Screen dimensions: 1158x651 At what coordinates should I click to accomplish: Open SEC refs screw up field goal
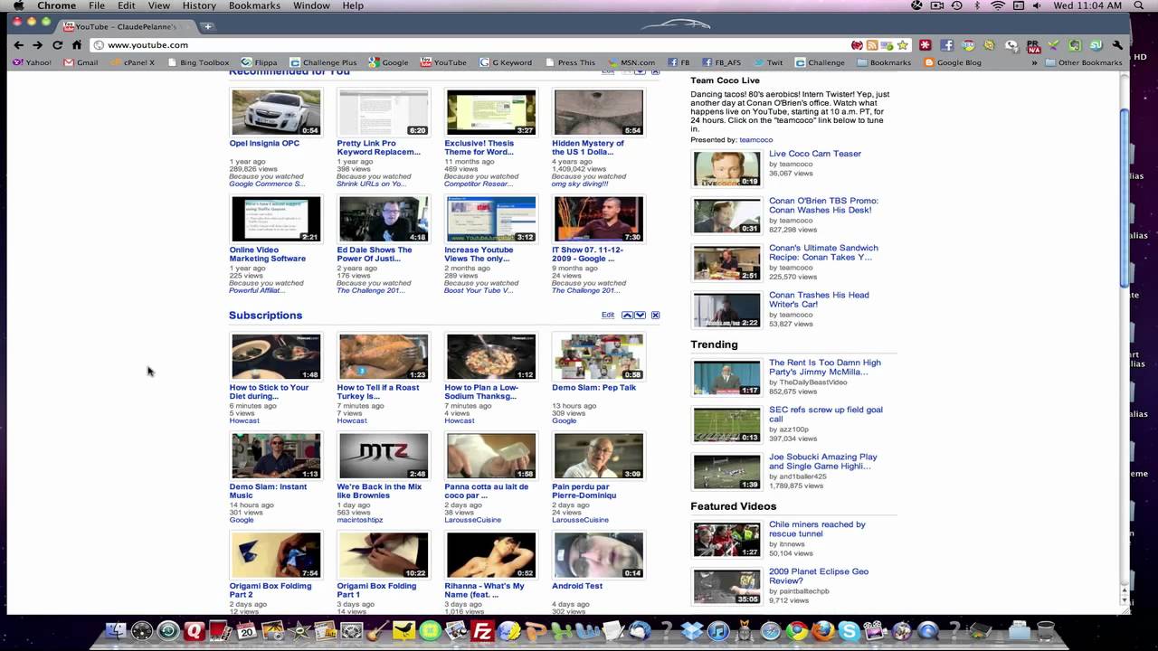point(824,414)
